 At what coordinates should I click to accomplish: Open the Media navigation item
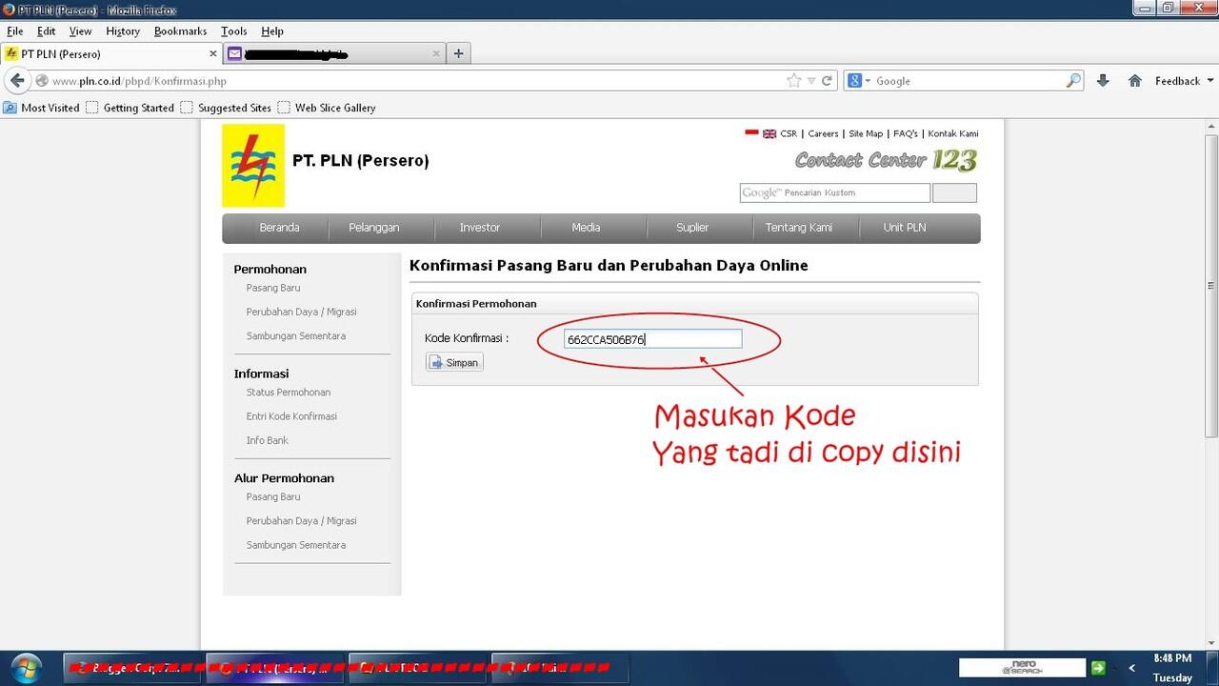tap(586, 228)
